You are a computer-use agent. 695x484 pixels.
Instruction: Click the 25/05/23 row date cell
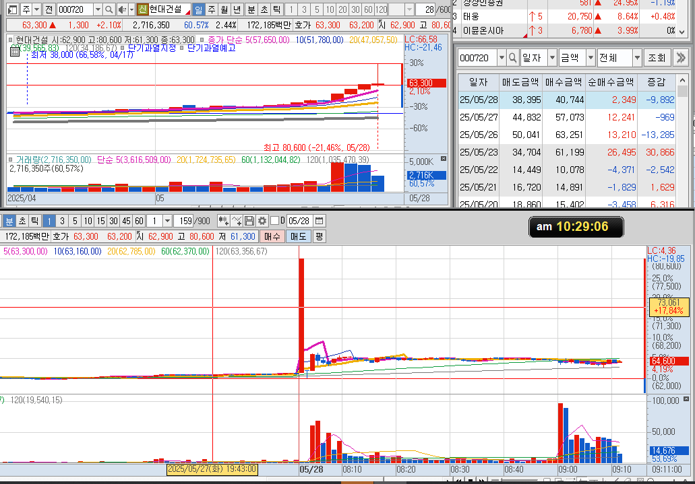(478, 152)
